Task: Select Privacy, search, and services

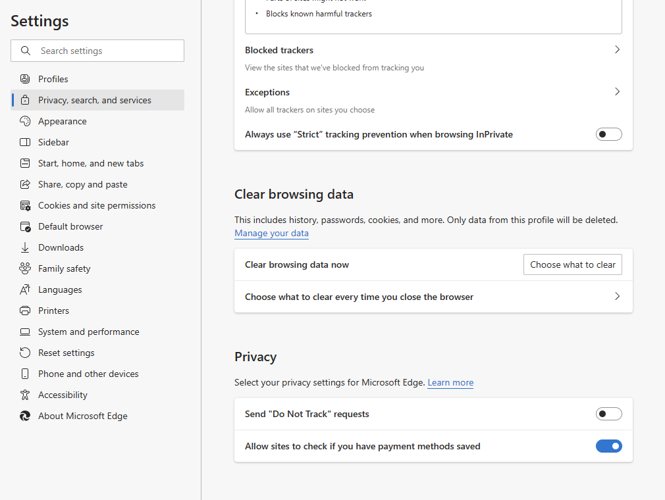Action: [97, 100]
